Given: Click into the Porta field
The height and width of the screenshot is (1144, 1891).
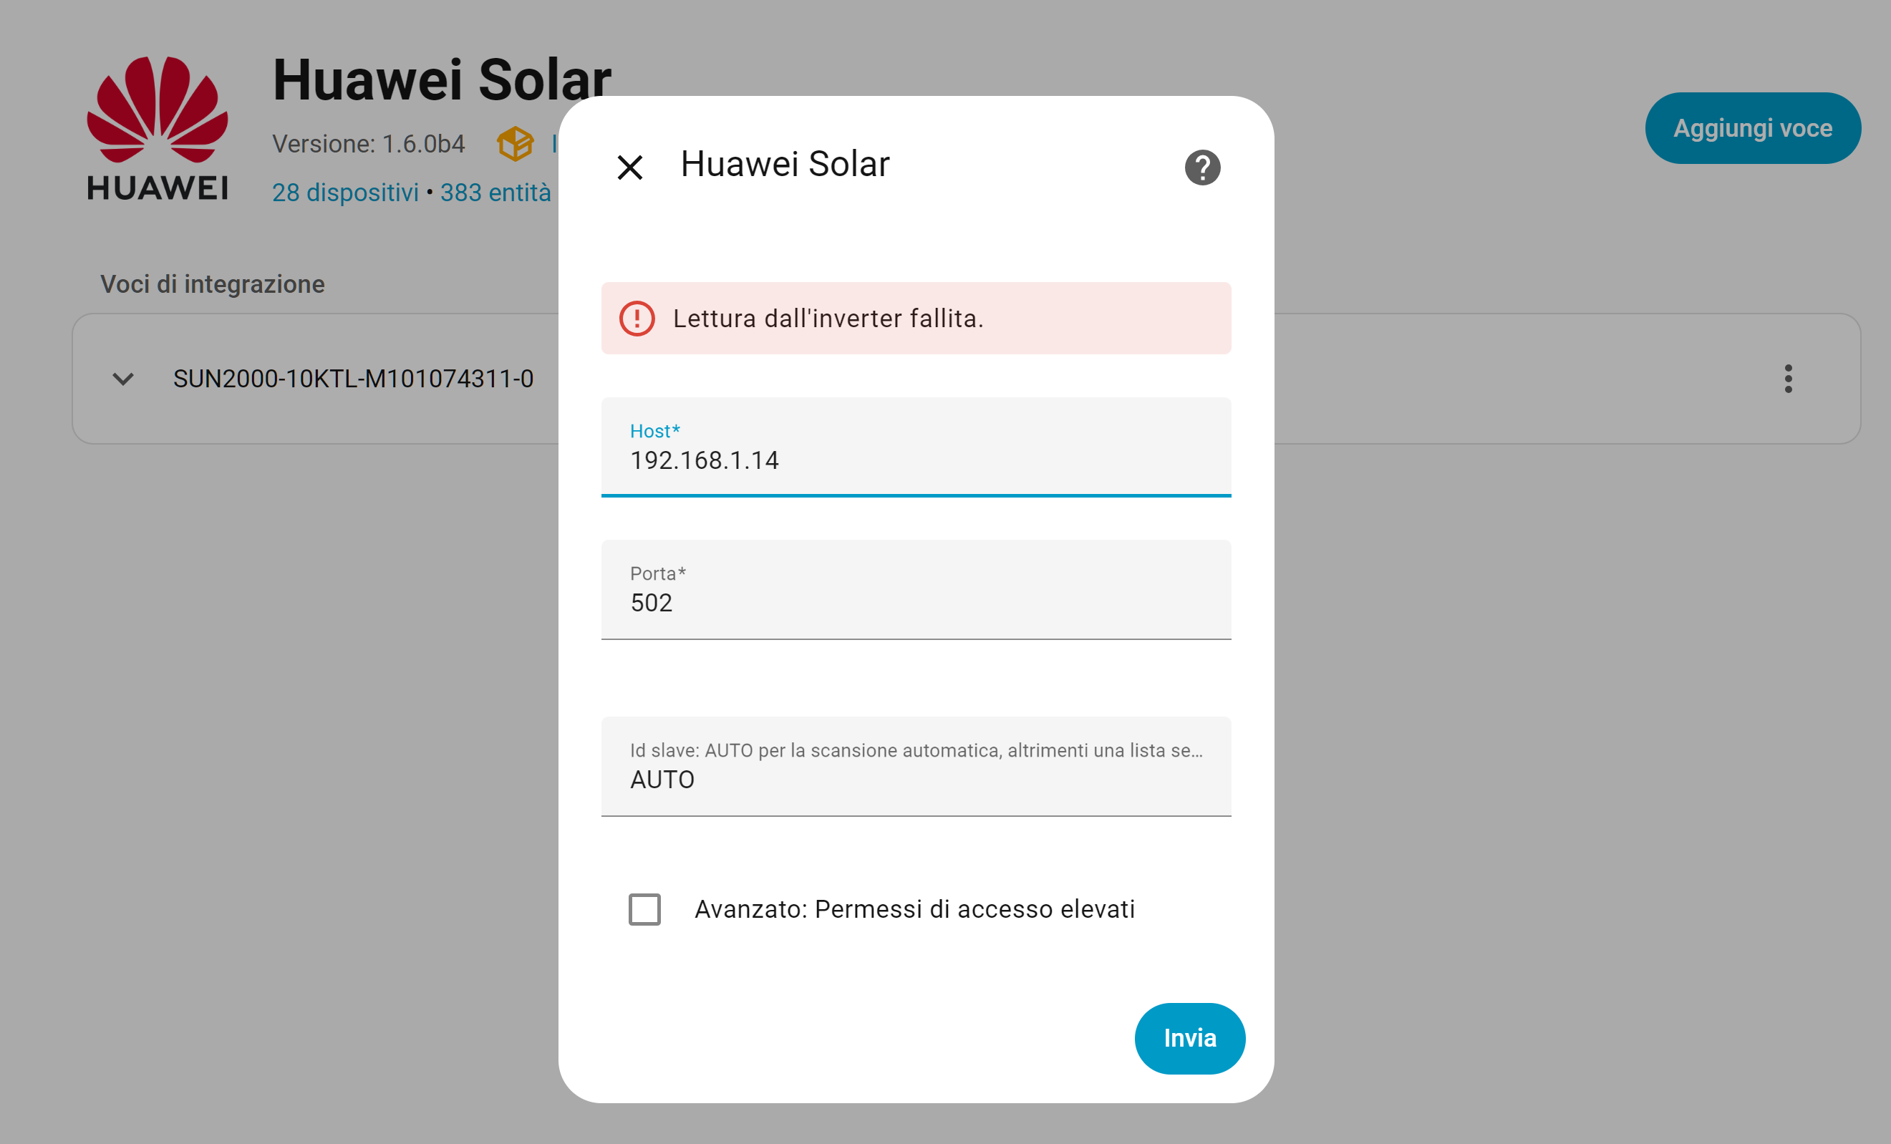Looking at the screenshot, I should point(916,602).
